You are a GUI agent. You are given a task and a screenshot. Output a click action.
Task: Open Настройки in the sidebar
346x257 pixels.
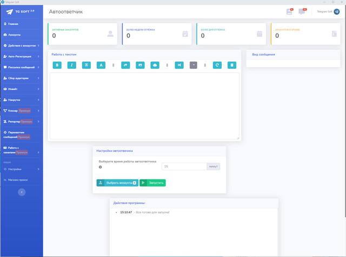coord(22,169)
